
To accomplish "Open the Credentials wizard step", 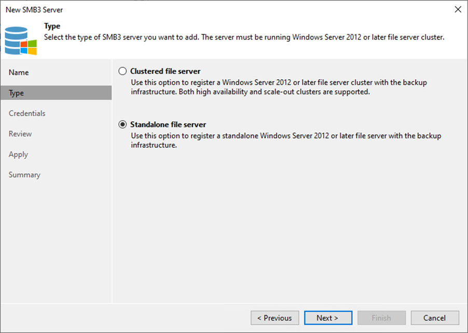I will (27, 114).
